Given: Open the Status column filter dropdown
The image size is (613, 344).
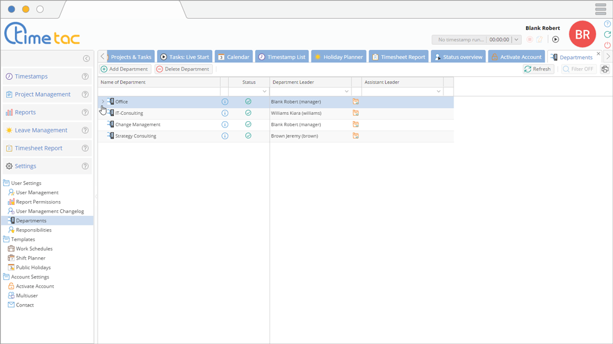Looking at the screenshot, I should [265, 92].
